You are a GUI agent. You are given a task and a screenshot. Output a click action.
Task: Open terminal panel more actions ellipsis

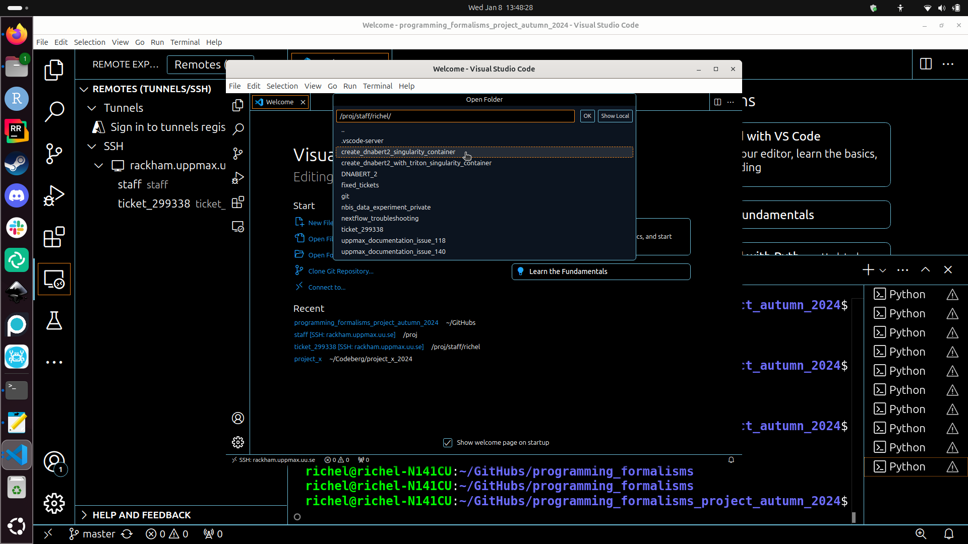tap(902, 270)
